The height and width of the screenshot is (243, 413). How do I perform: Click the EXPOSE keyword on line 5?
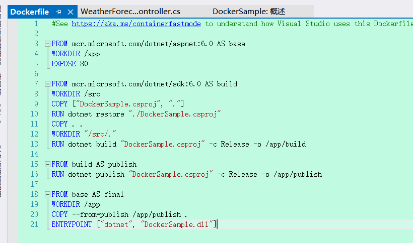pos(63,64)
